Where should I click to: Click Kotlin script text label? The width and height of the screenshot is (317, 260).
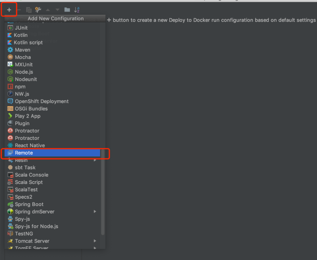(x=28, y=42)
